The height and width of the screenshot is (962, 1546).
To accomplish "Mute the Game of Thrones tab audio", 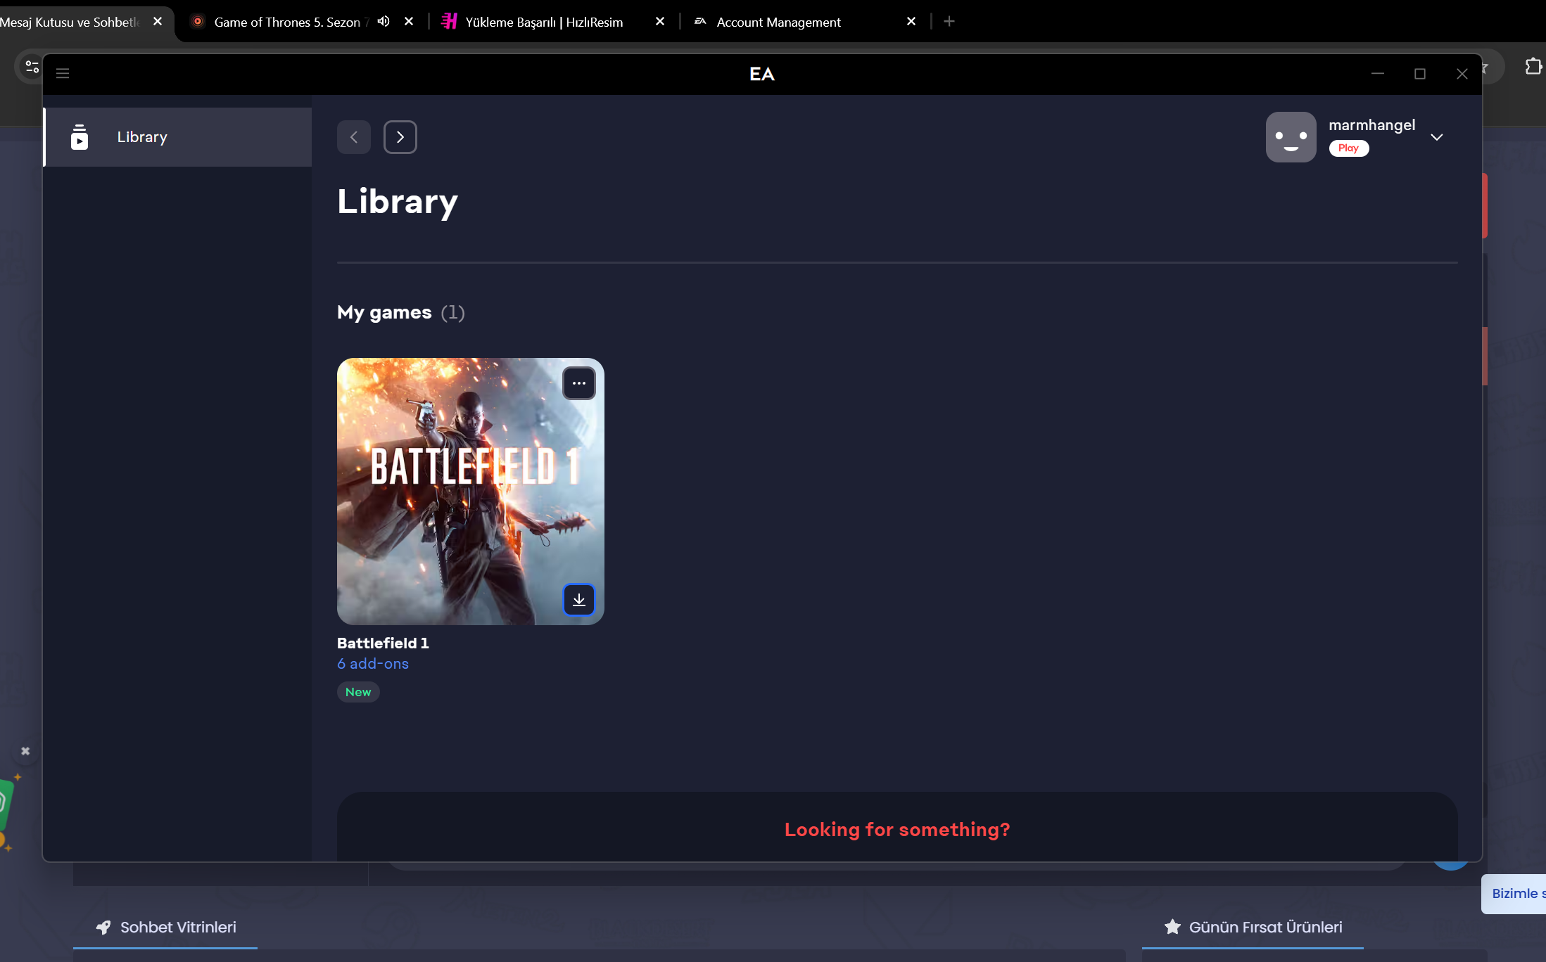I will click(x=384, y=21).
